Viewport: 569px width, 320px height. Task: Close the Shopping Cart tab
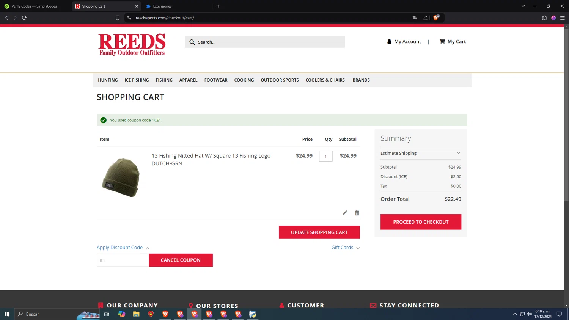click(137, 6)
